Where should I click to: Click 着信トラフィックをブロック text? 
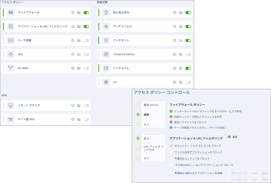point(190,122)
